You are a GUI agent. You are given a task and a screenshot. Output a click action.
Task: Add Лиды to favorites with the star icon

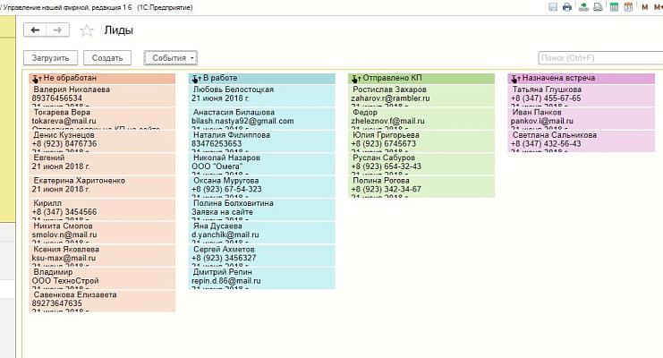tap(87, 30)
